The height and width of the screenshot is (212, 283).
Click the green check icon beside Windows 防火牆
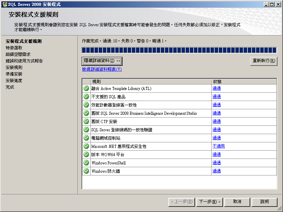click(x=86, y=171)
